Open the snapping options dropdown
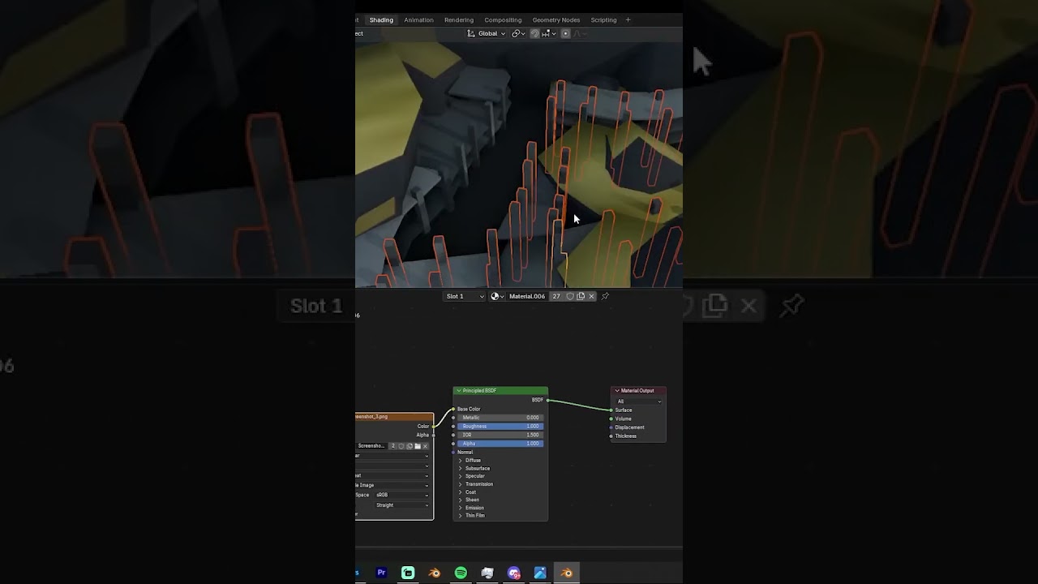 pos(547,33)
